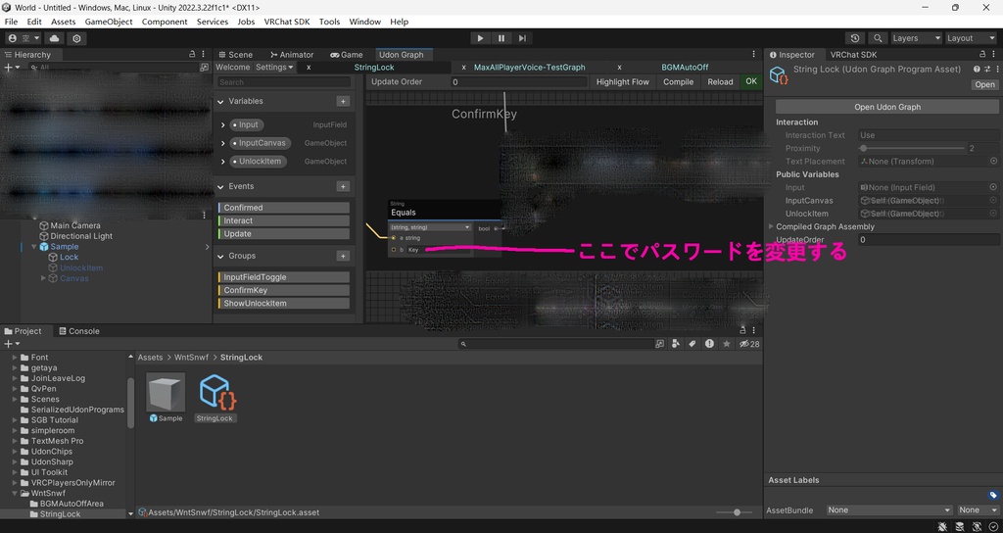
Task: Select the Update event
Action: (x=284, y=233)
